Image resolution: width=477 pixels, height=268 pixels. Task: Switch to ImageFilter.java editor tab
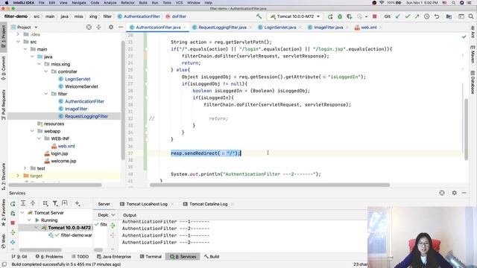(328, 28)
